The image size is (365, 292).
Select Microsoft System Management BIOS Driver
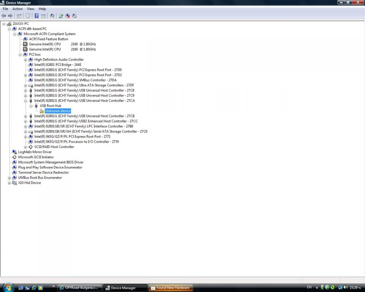51,162
